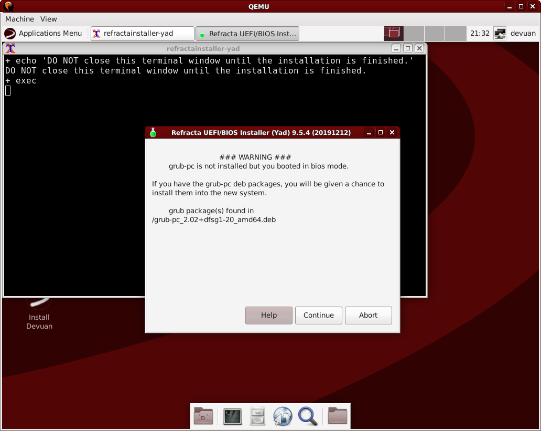Launch the file manager cabinet icon
This screenshot has width=541, height=431.
[x=257, y=416]
